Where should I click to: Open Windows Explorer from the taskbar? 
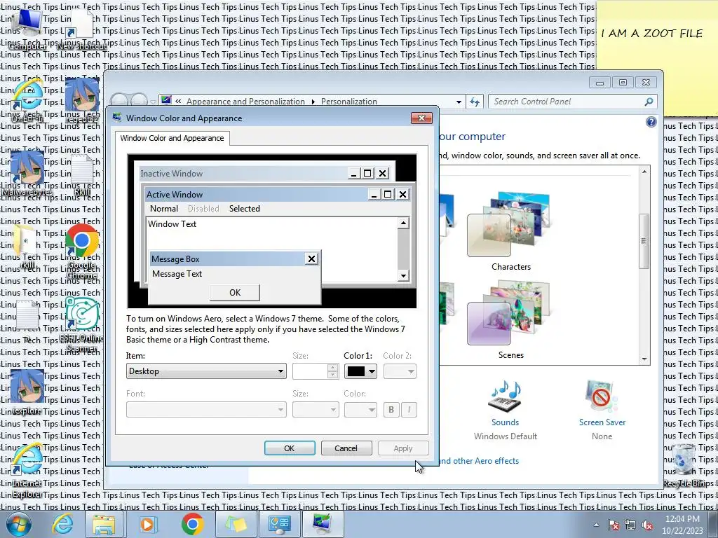point(104,524)
